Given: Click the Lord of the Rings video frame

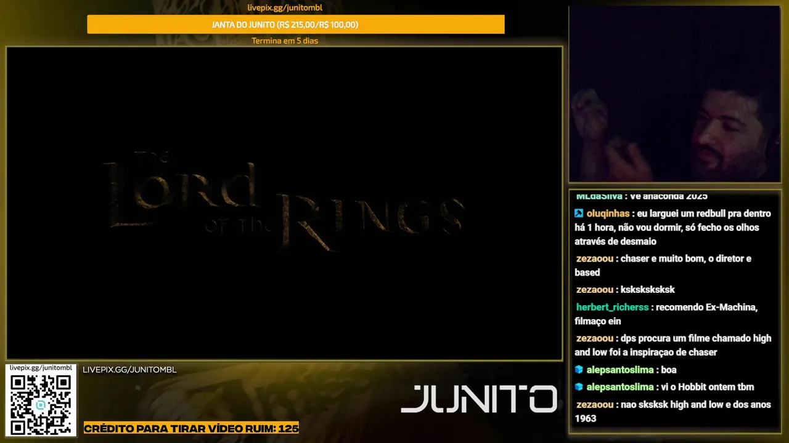Looking at the screenshot, I should point(284,204).
